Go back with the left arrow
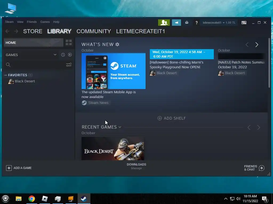Screen dimensions: 273x204 [7, 31]
